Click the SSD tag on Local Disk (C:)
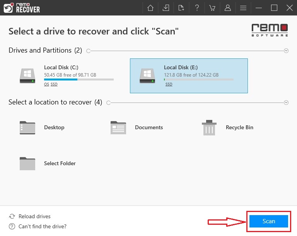The image size is (297, 236). tap(54, 84)
